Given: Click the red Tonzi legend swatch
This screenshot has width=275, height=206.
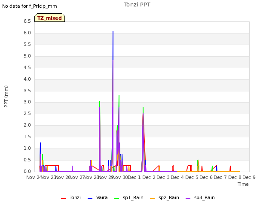Looking at the screenshot, I should pyautogui.click(x=63, y=198).
